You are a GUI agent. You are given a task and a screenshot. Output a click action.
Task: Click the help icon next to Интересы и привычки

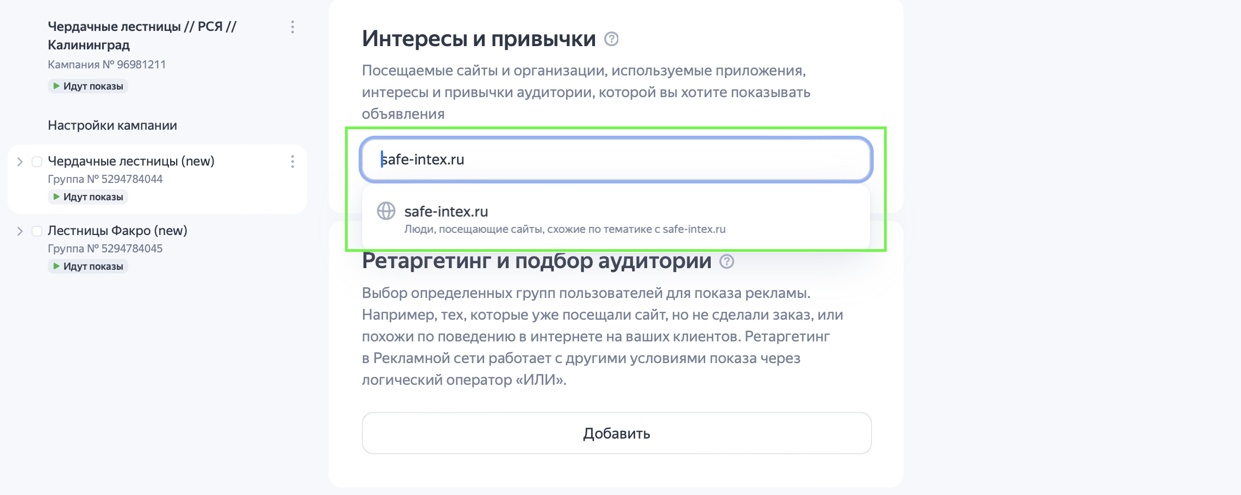pyautogui.click(x=613, y=39)
